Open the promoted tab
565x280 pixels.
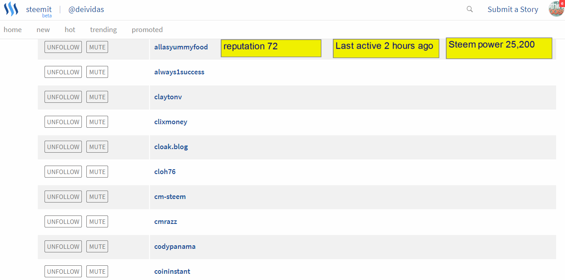[x=147, y=29]
